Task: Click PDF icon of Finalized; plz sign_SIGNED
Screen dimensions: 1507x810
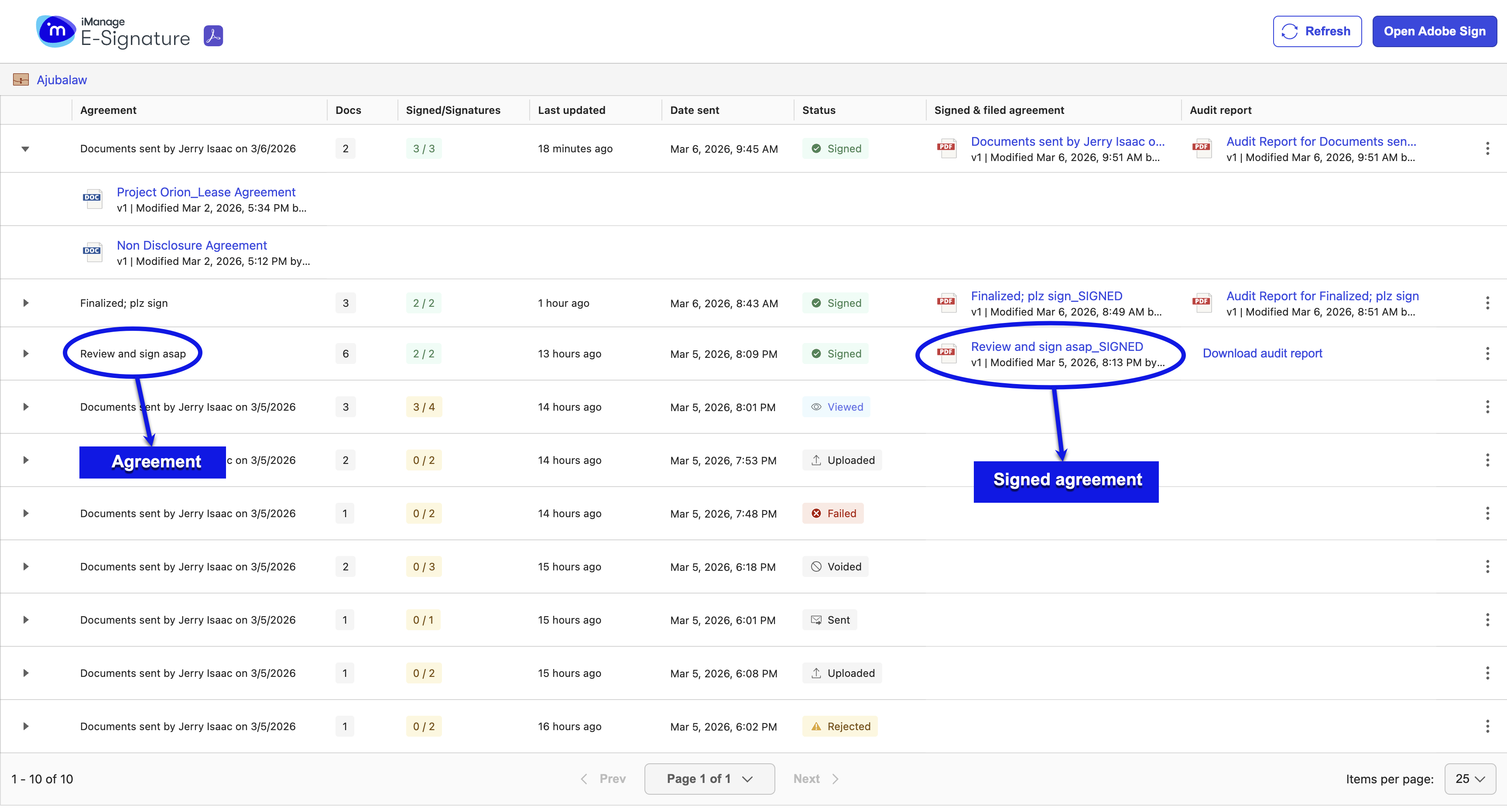Action: click(x=946, y=303)
